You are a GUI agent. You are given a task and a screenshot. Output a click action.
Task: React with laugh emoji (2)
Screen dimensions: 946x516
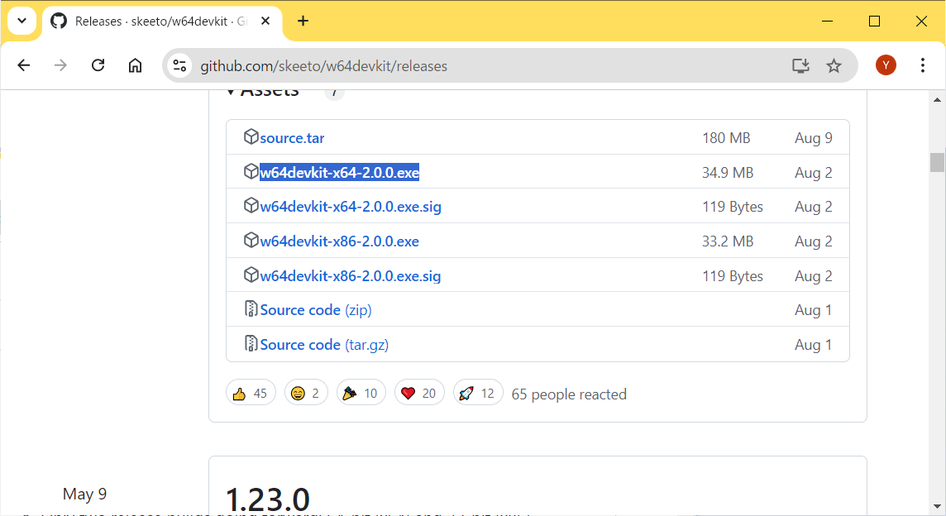306,393
